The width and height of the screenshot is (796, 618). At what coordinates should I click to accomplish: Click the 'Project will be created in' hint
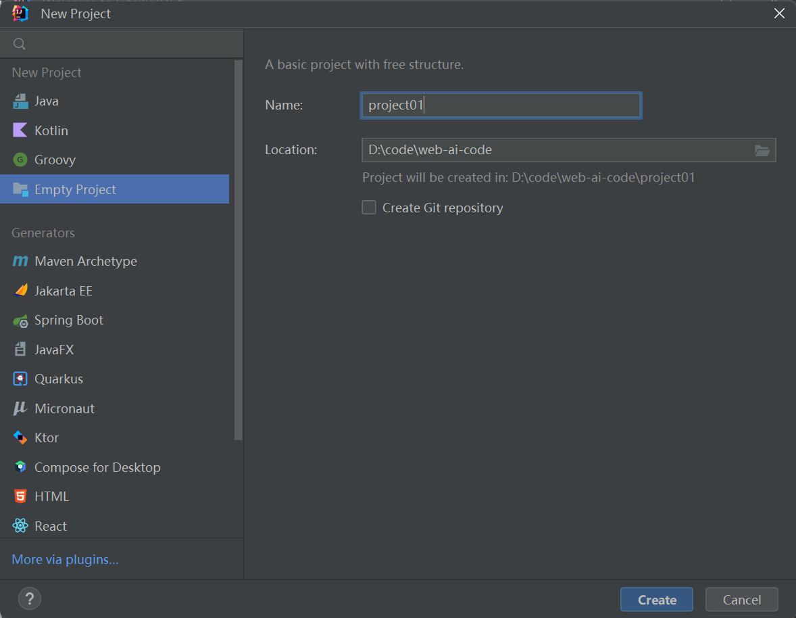click(x=528, y=177)
